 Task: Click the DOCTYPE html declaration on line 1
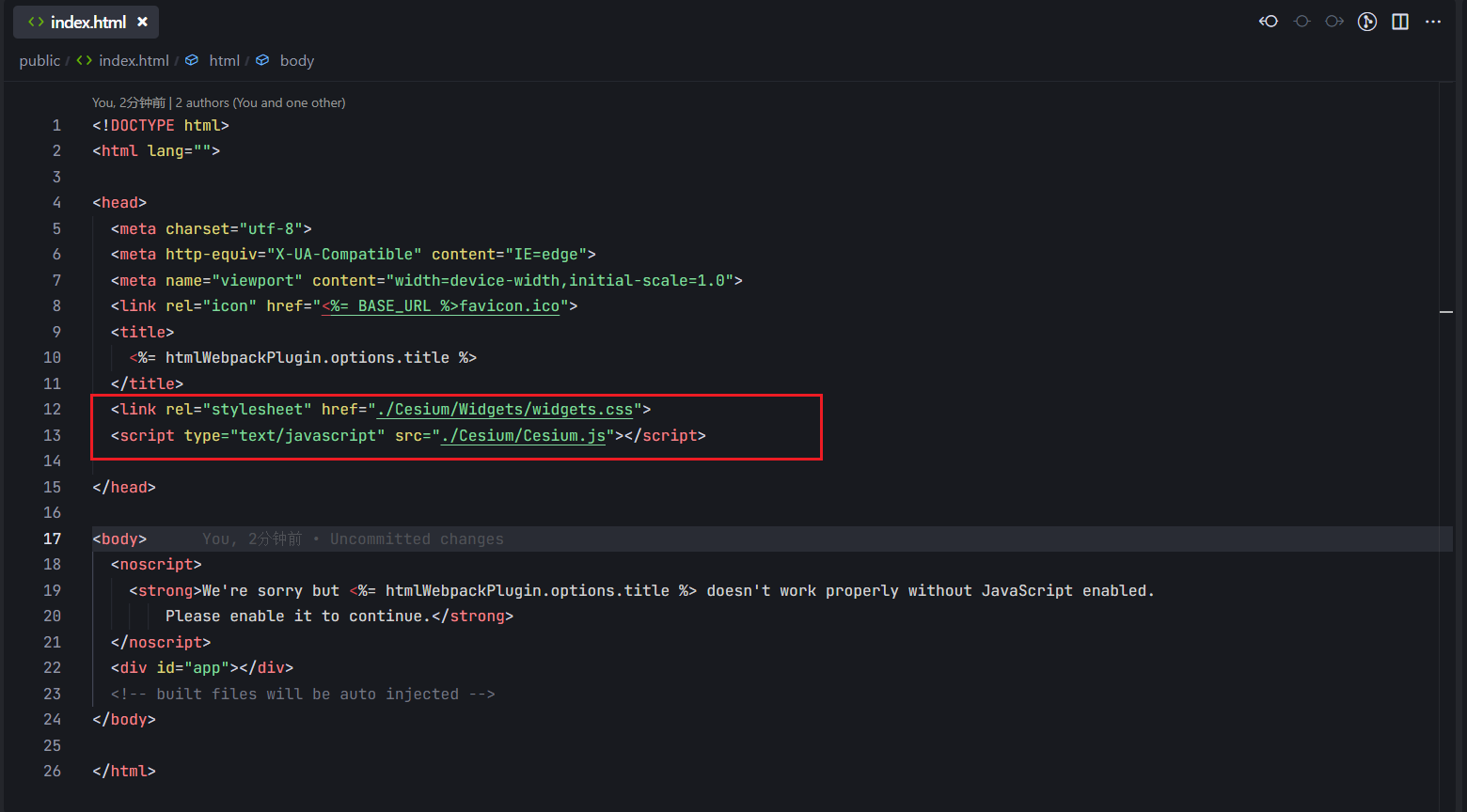click(x=161, y=126)
